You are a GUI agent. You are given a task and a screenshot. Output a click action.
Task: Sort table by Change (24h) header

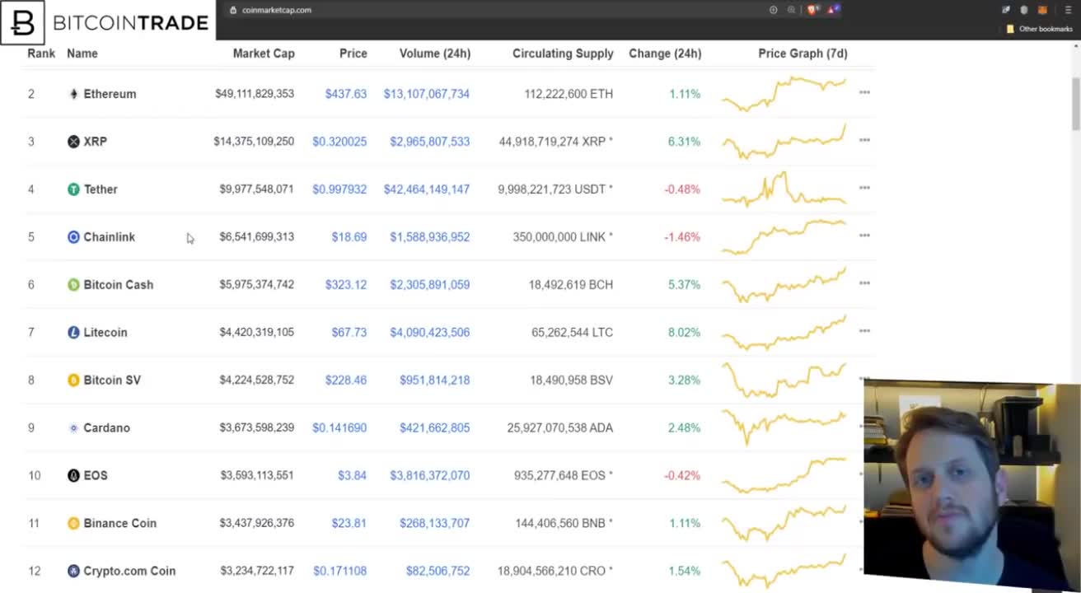tap(665, 54)
